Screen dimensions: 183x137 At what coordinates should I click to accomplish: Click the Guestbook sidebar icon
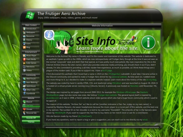[24, 94]
